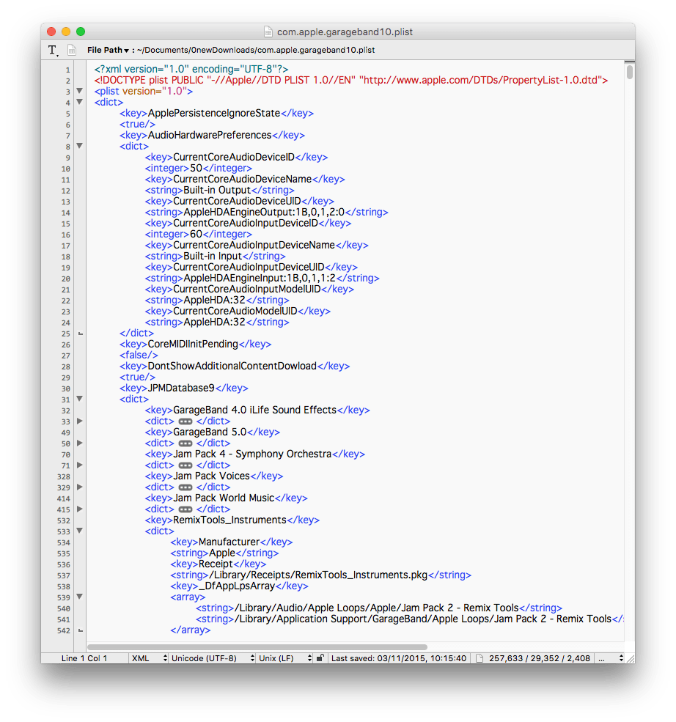Collapse the AudioHardwarePreferences dict at line 8
The height and width of the screenshot is (722, 676).
point(80,147)
